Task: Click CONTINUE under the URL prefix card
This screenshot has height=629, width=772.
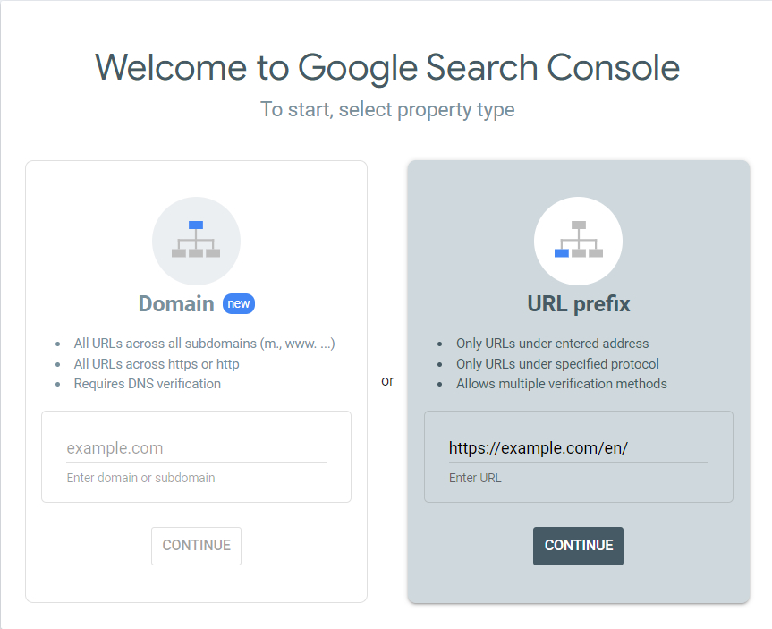Action: (578, 546)
